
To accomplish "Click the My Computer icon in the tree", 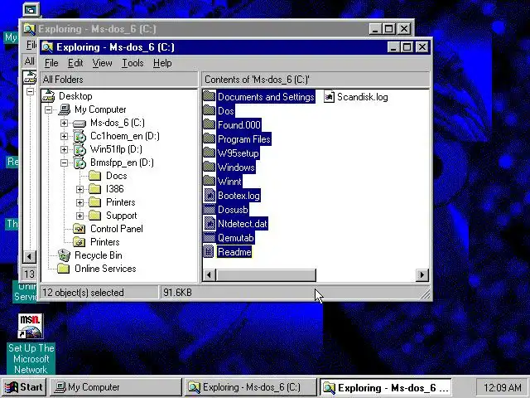I will pos(65,109).
